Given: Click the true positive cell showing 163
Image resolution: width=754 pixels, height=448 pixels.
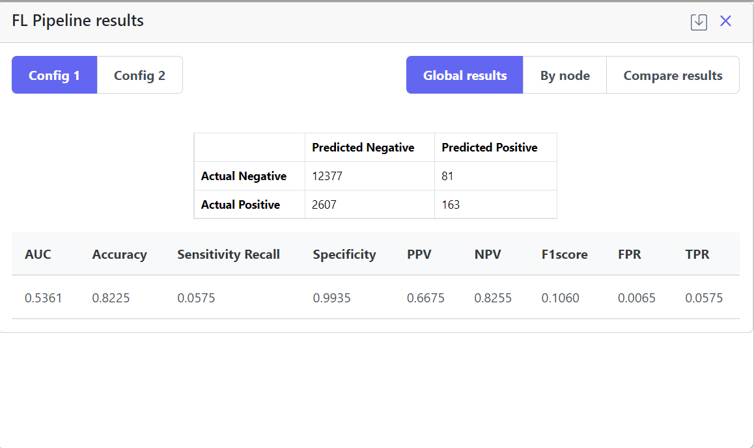Looking at the screenshot, I should click(x=451, y=205).
